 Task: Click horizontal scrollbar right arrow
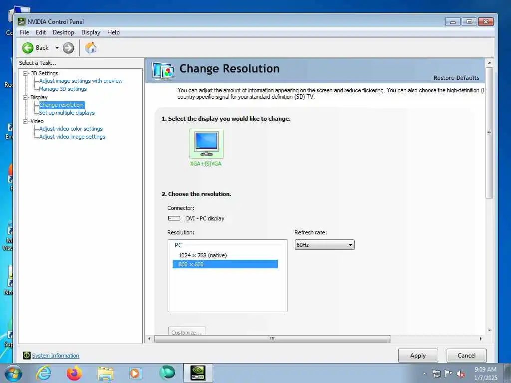click(481, 339)
